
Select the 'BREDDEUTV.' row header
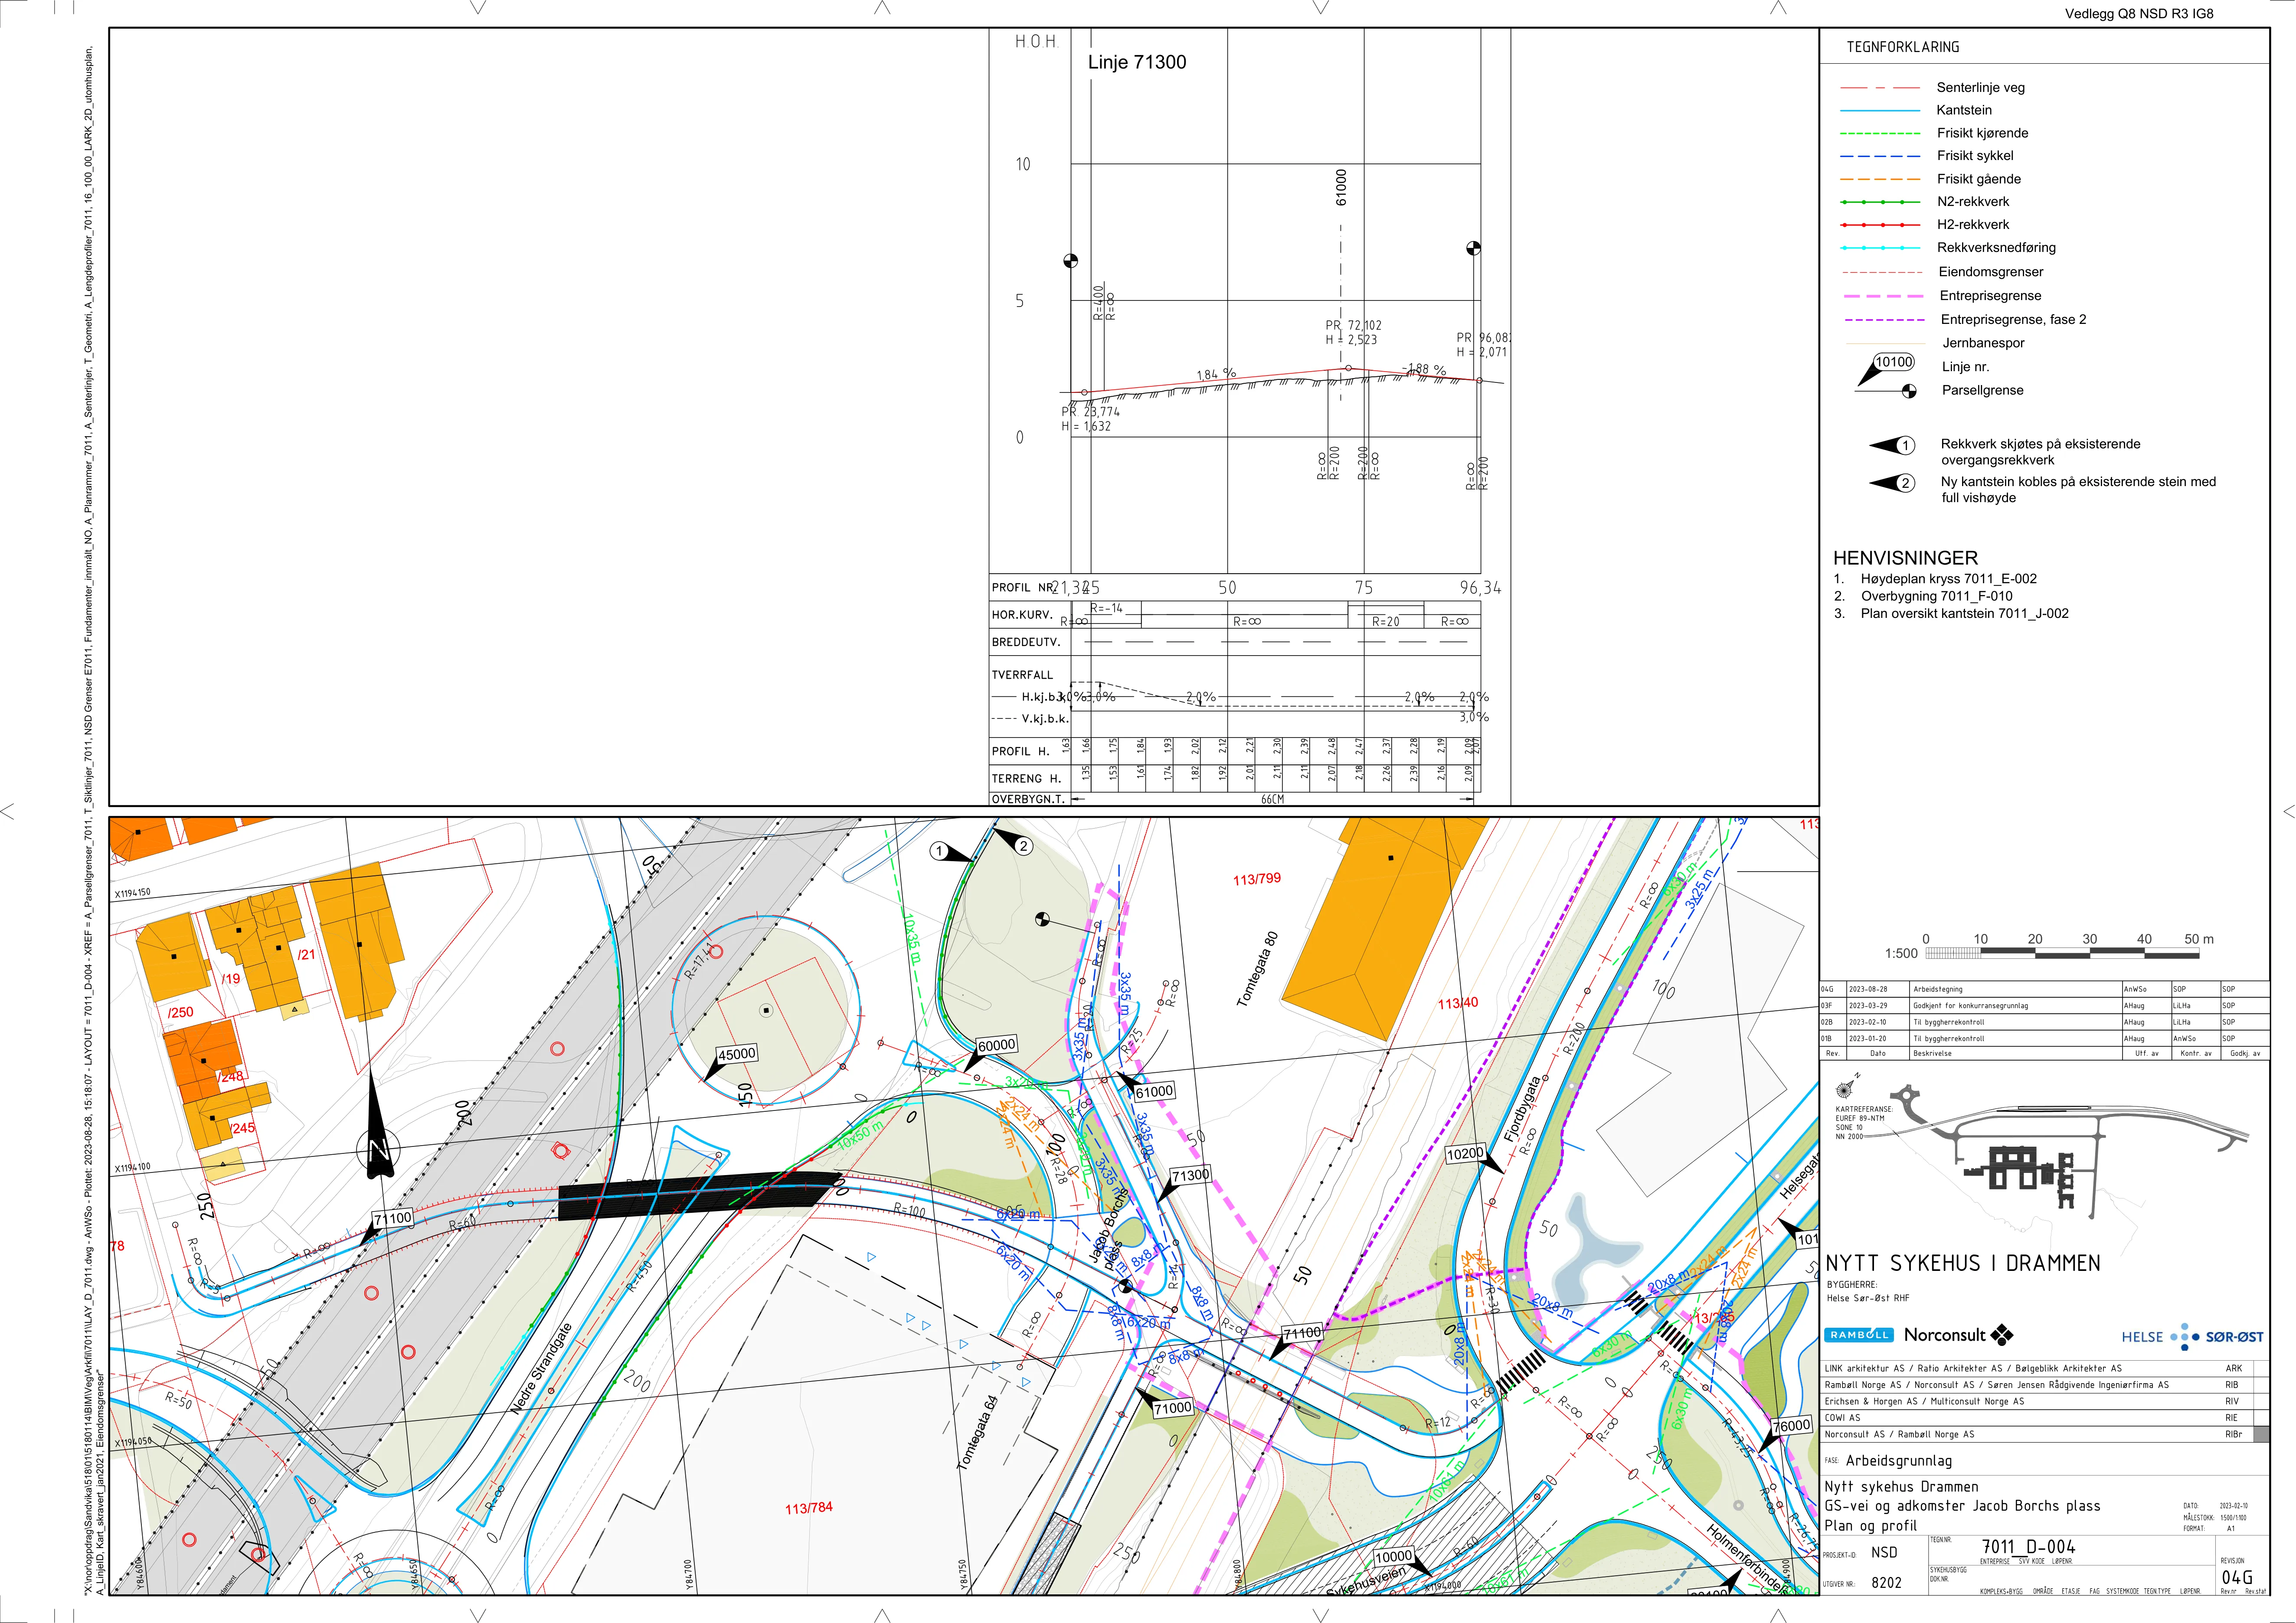1026,642
